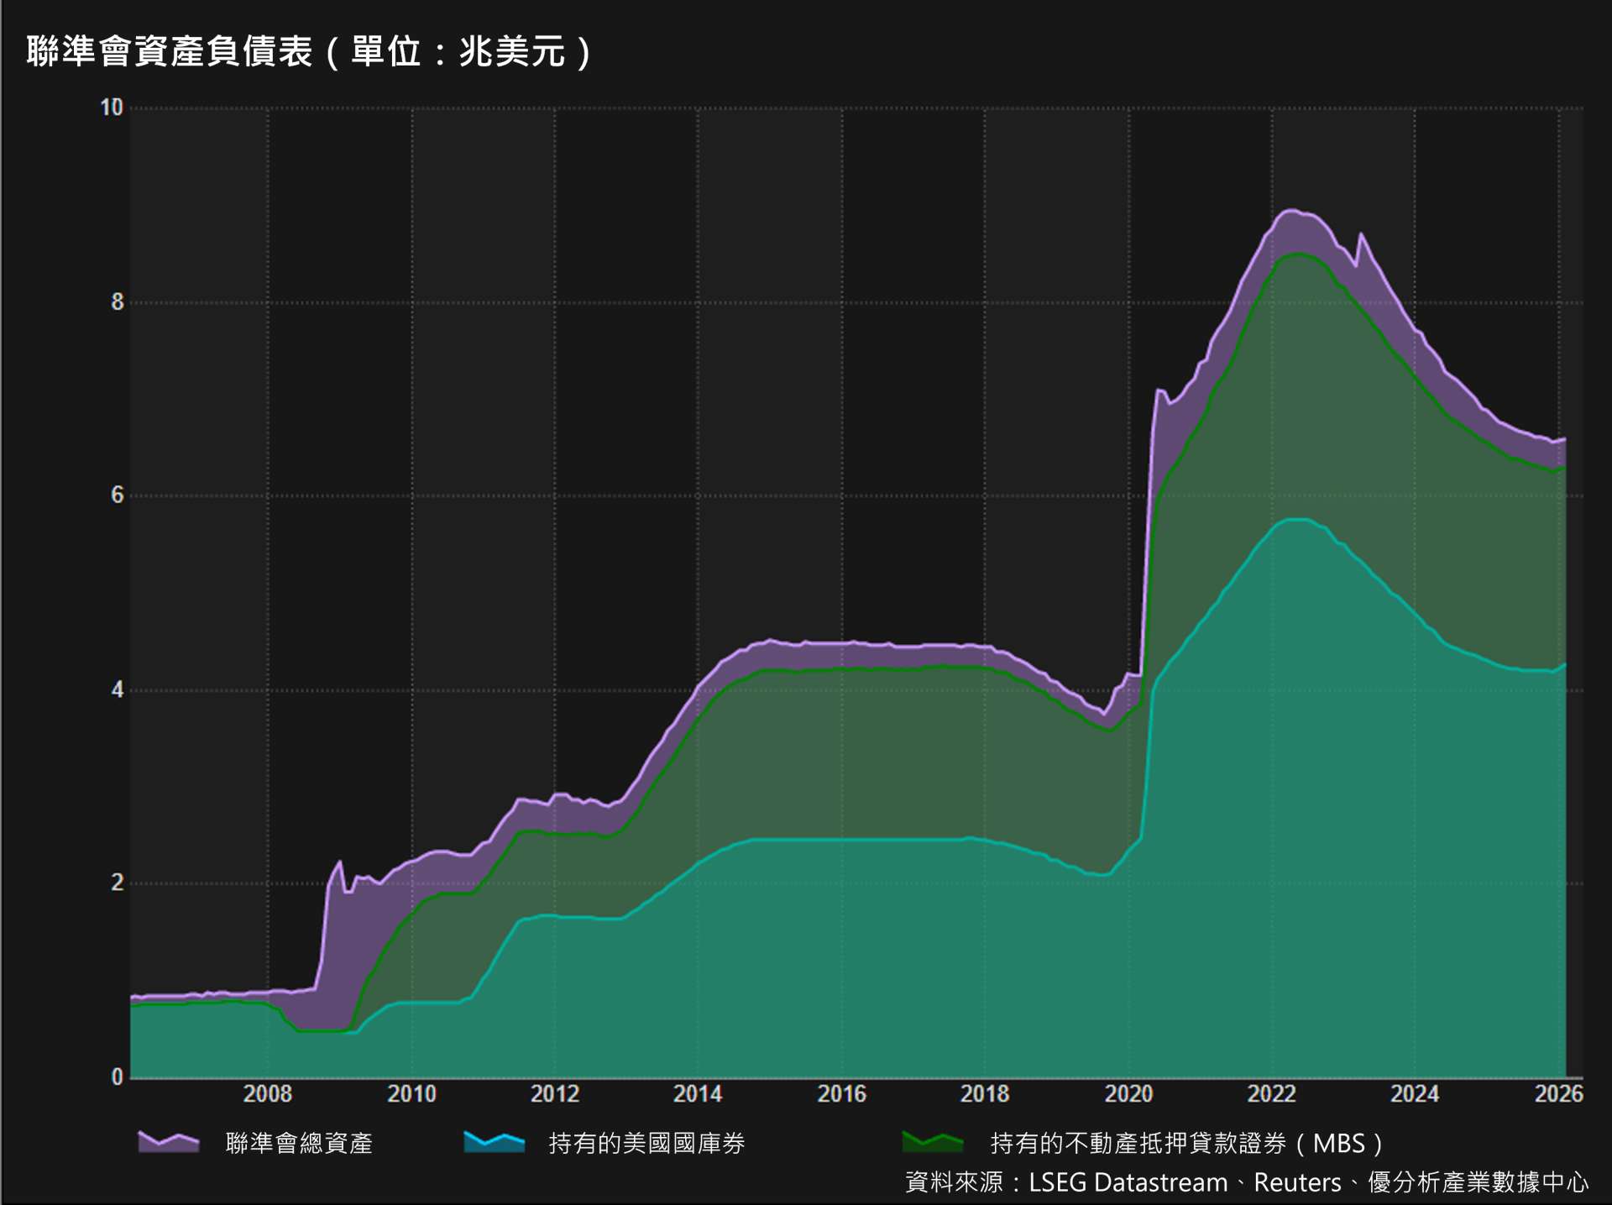This screenshot has height=1205, width=1612.
Task: Click the 2026 x-axis year label
Action: [x=1558, y=1093]
